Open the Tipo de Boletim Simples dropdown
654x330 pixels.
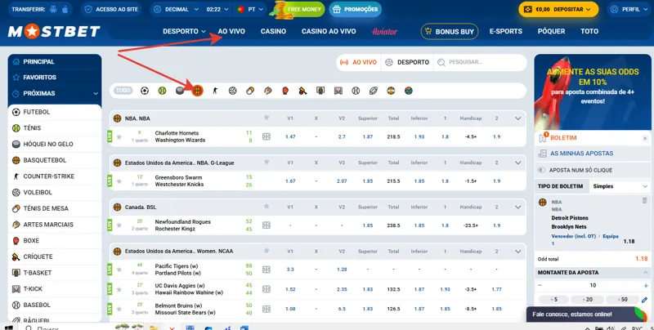620,186
